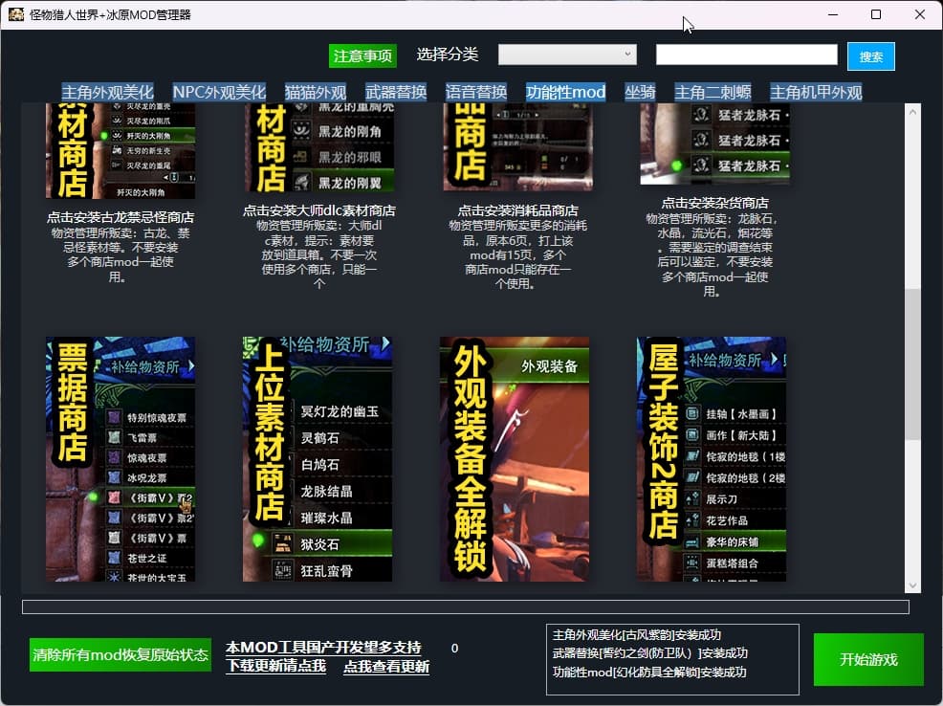Select the 上位素材商店 mod image
This screenshot has width=943, height=706.
point(318,458)
